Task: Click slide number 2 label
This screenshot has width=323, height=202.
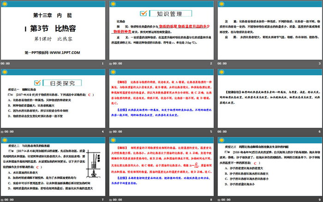Action: 211,64
